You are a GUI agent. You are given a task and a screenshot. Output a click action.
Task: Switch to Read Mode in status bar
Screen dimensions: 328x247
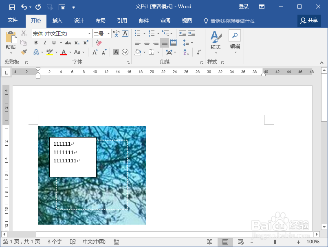[x=210, y=240]
